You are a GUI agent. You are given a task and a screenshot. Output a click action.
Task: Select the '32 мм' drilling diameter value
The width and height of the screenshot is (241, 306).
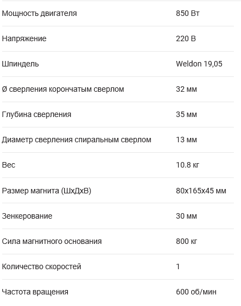[186, 89]
